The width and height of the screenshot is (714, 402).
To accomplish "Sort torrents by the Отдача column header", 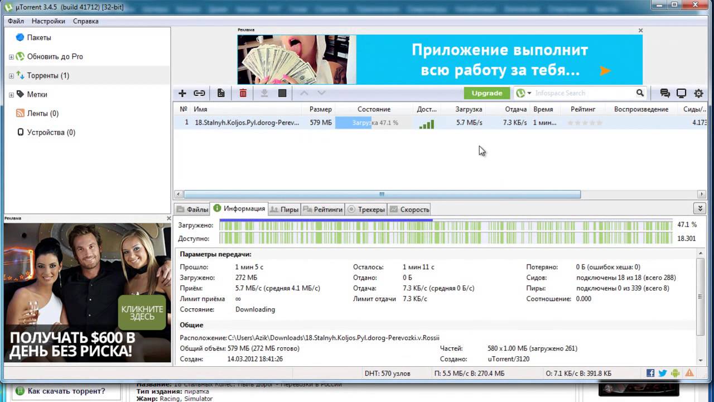I will tap(515, 109).
